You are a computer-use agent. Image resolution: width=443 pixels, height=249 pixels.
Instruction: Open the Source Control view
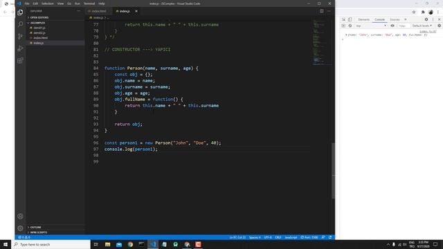20,37
